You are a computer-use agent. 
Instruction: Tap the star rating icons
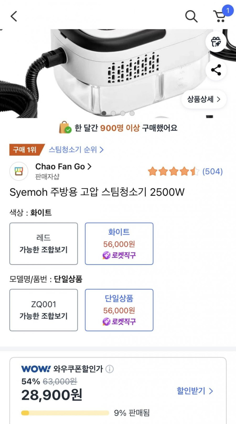174,171
